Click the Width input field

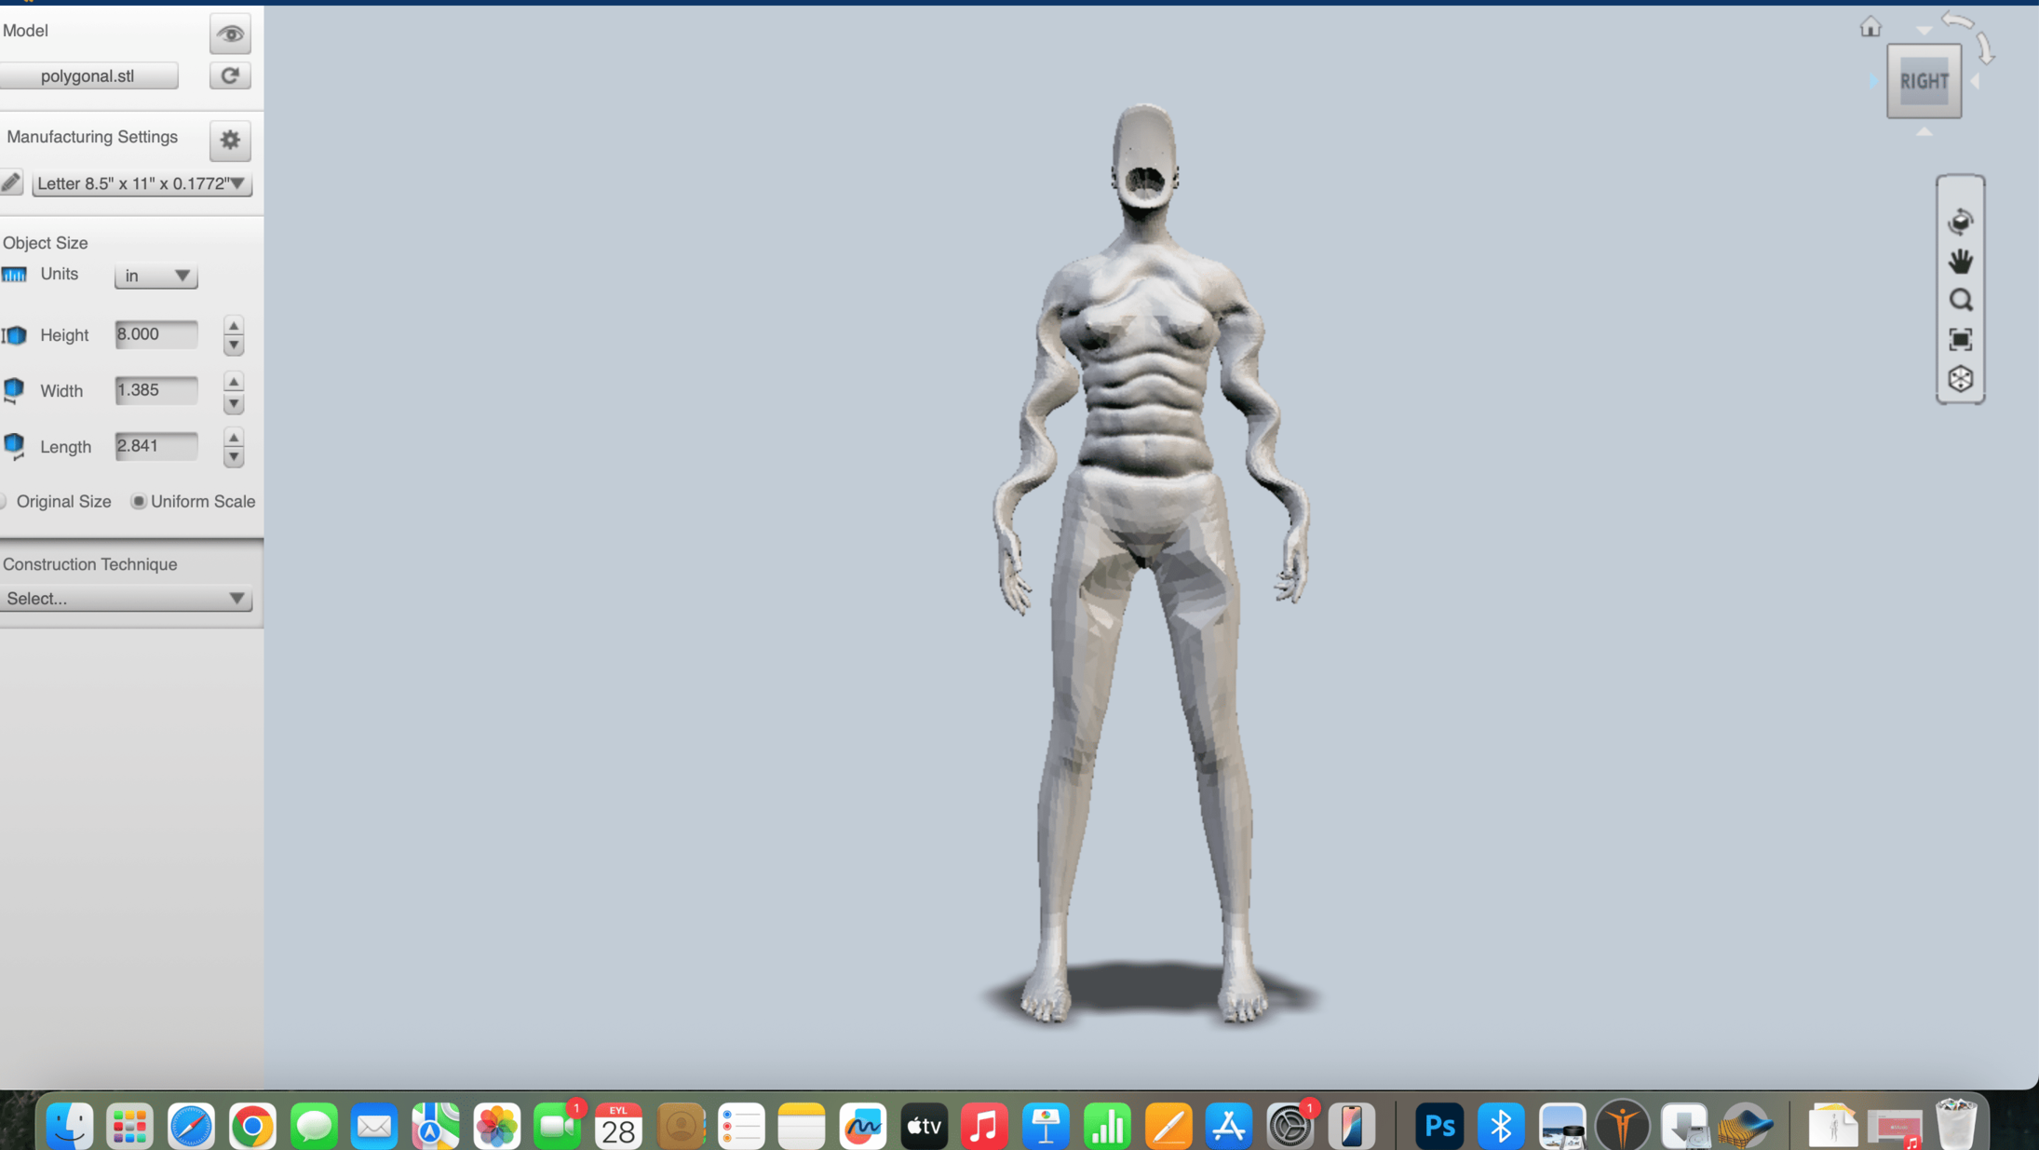(155, 390)
